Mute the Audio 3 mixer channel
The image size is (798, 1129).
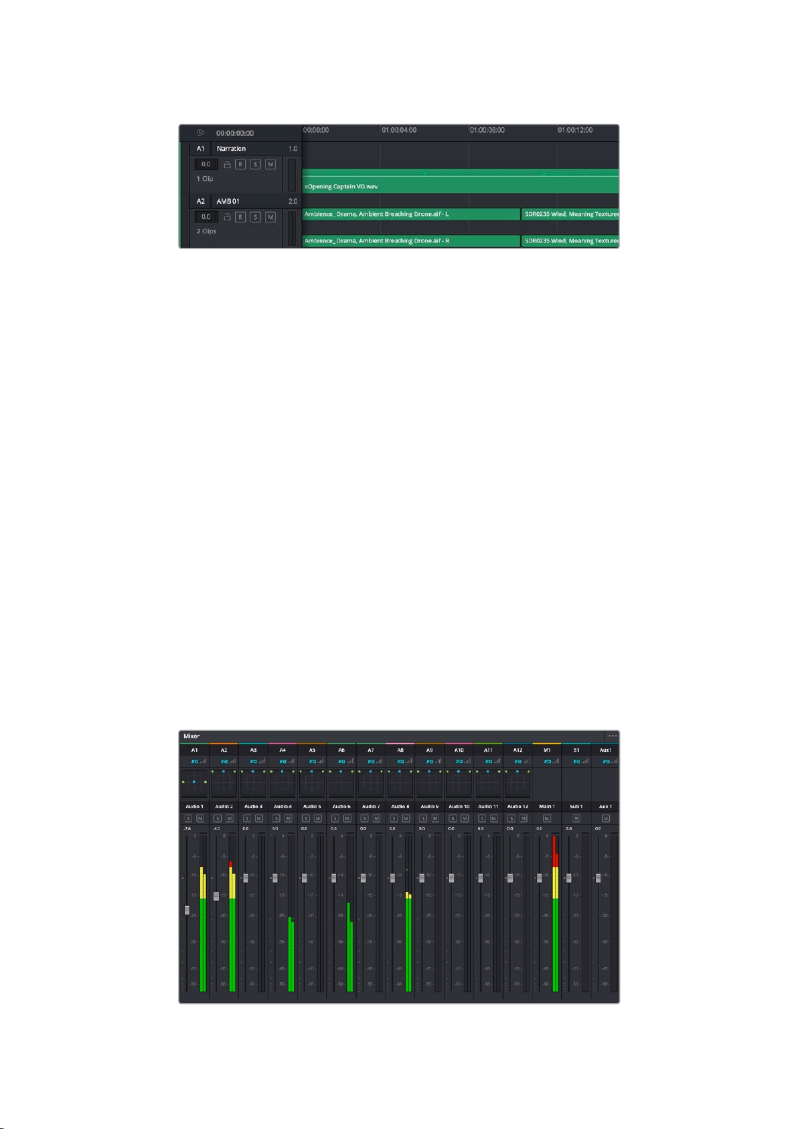point(259,818)
